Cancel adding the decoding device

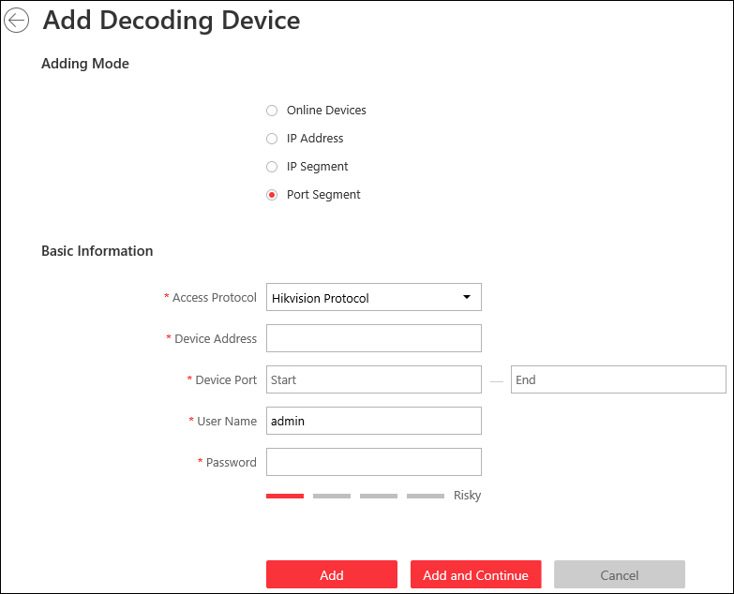[619, 575]
